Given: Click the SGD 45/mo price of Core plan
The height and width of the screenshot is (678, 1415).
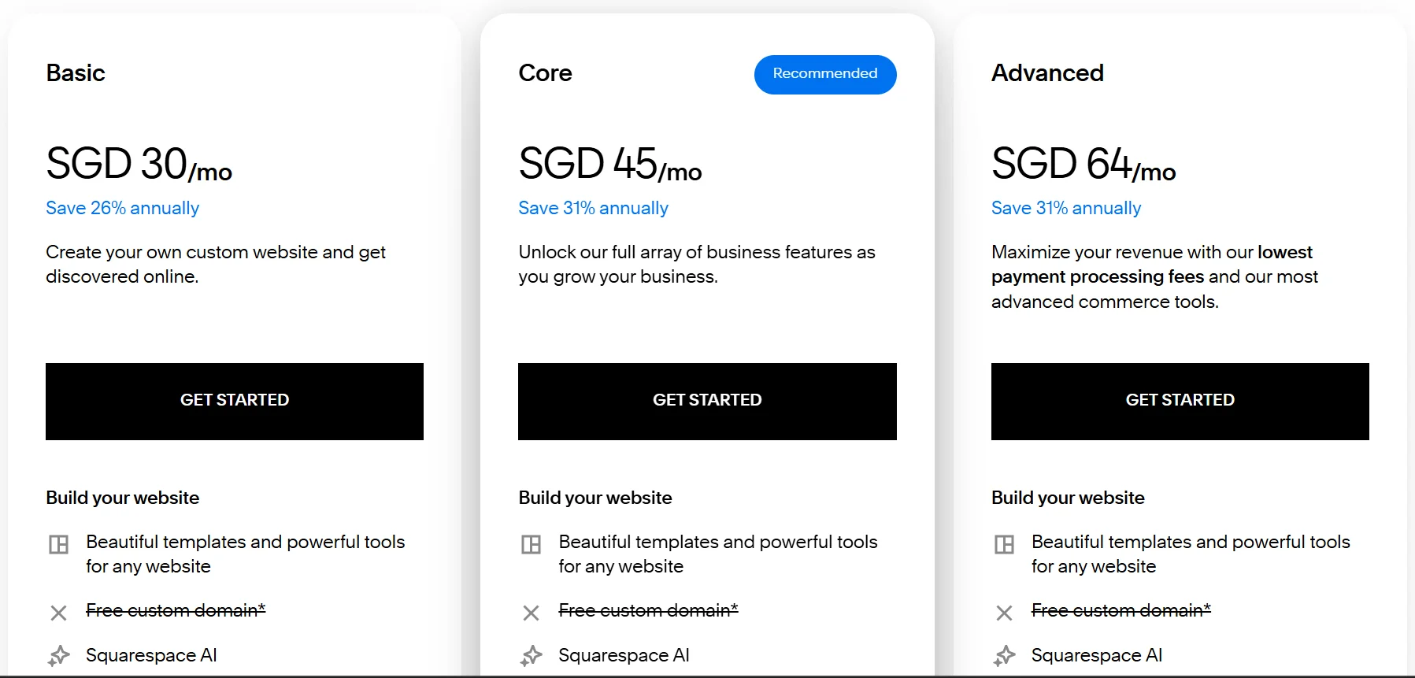Looking at the screenshot, I should [609, 165].
